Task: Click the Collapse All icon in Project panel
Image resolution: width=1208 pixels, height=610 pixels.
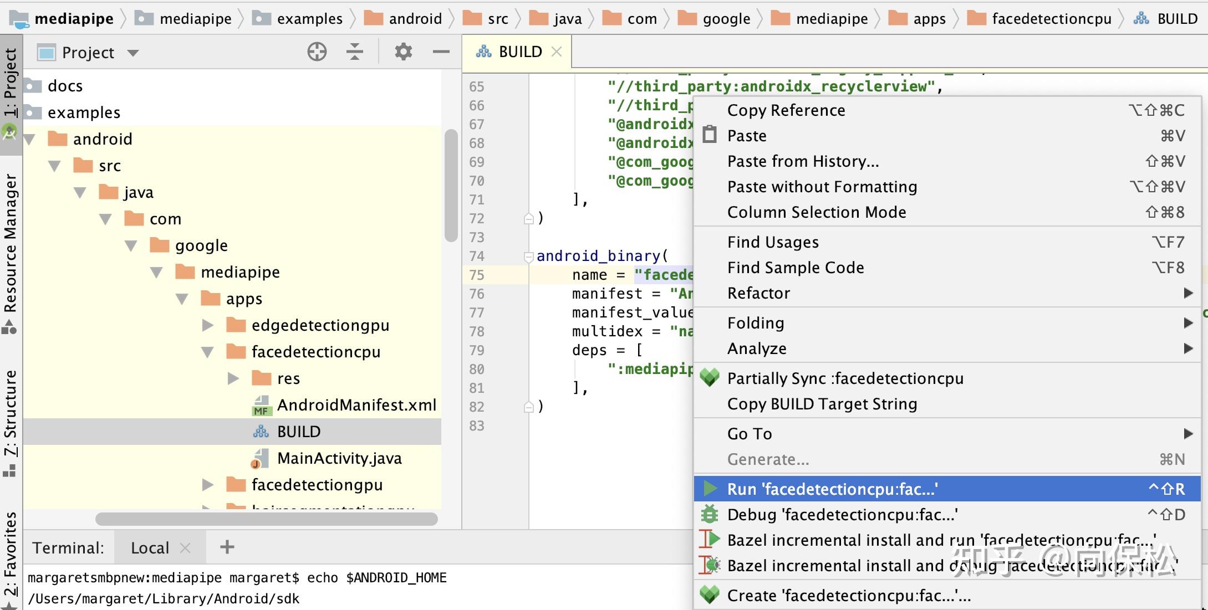Action: tap(354, 52)
